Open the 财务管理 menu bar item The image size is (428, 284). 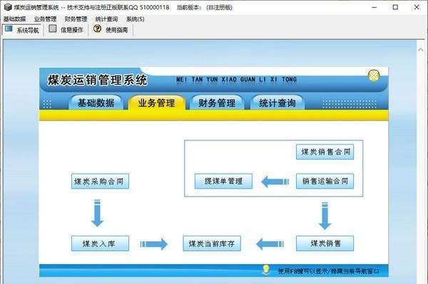click(76, 19)
